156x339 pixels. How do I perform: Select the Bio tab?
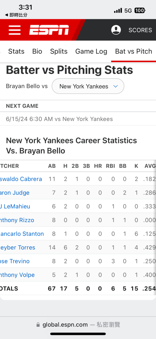coord(37,51)
